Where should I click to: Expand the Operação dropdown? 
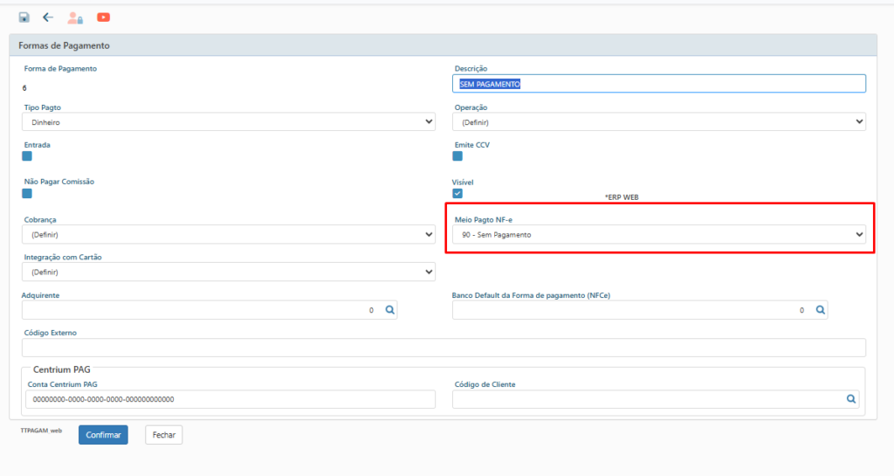(x=659, y=122)
